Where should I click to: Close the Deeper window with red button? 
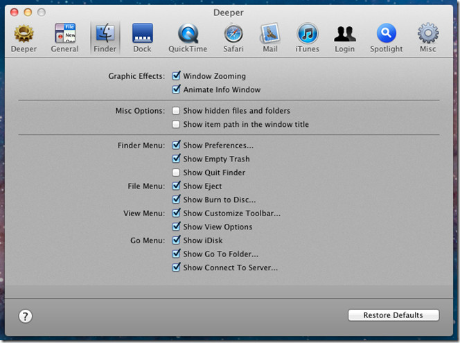(15, 12)
